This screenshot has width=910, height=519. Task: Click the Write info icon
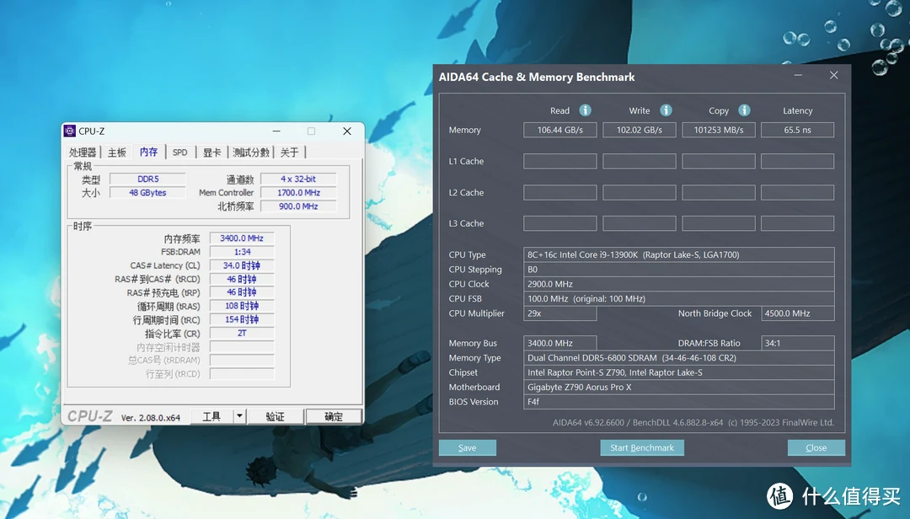point(666,110)
